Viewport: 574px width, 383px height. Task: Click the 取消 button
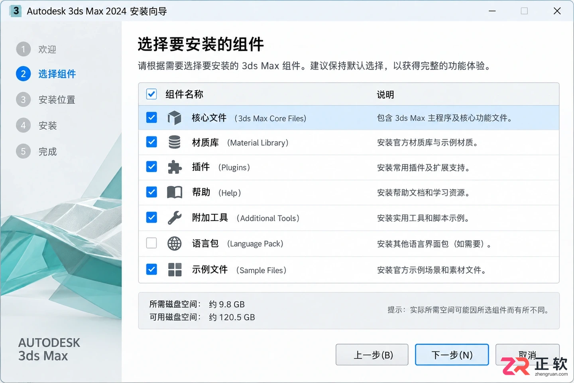(527, 355)
